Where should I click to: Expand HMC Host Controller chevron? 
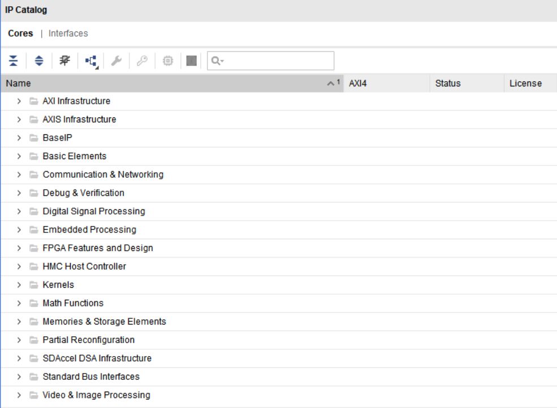pos(19,266)
